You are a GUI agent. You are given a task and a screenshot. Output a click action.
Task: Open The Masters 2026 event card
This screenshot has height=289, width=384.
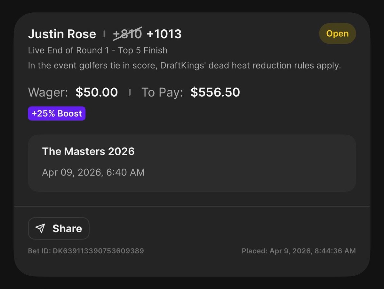pyautogui.click(x=192, y=163)
